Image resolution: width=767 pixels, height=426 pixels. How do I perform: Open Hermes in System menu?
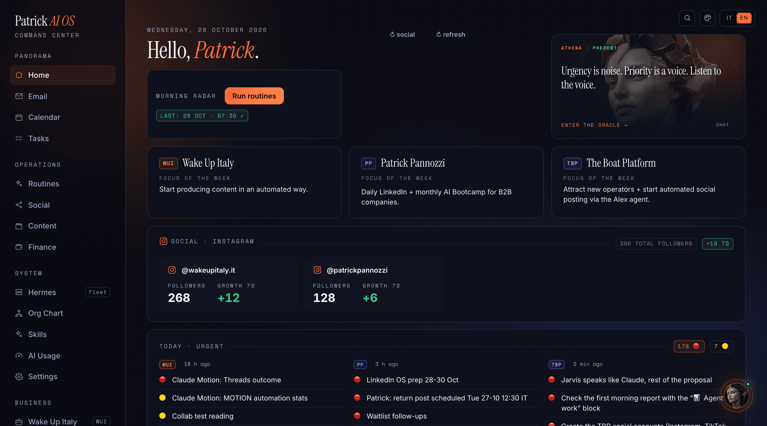pyautogui.click(x=63, y=292)
